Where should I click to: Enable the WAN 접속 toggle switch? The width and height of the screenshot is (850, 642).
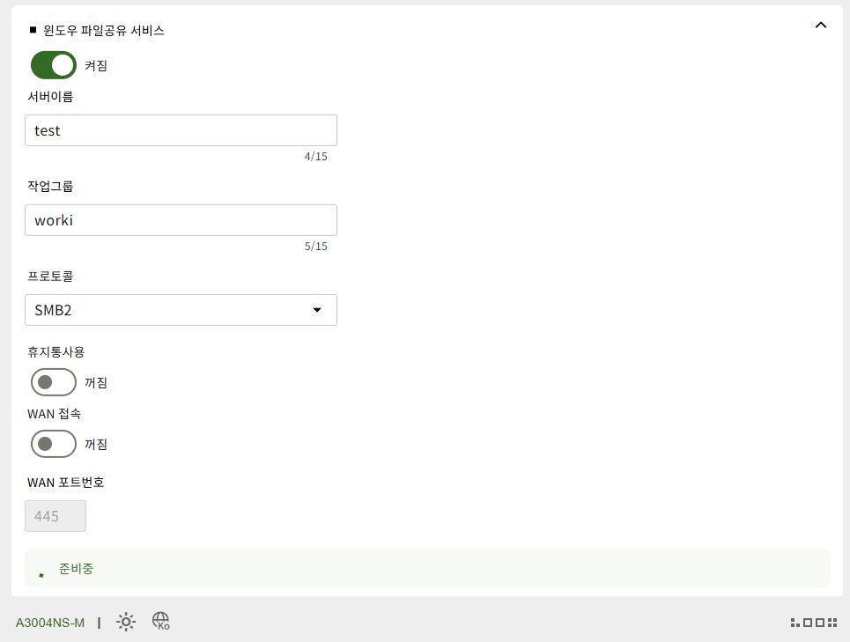point(53,444)
